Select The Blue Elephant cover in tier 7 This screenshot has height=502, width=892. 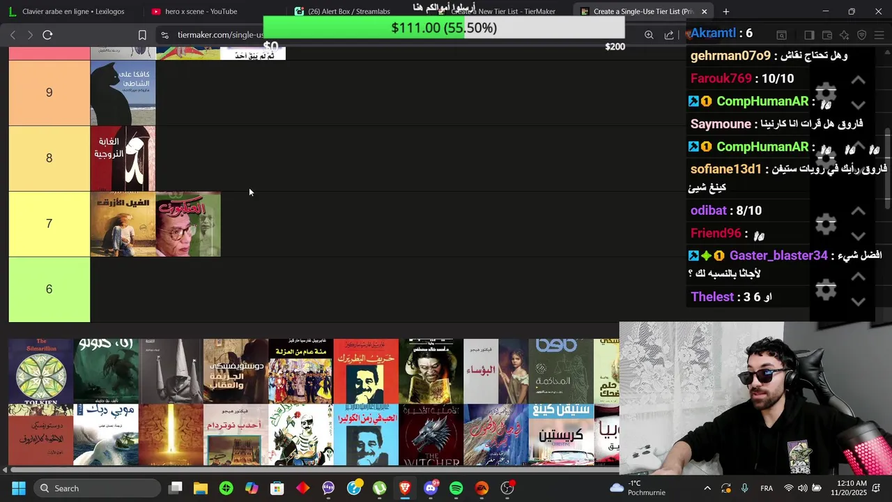tap(123, 224)
